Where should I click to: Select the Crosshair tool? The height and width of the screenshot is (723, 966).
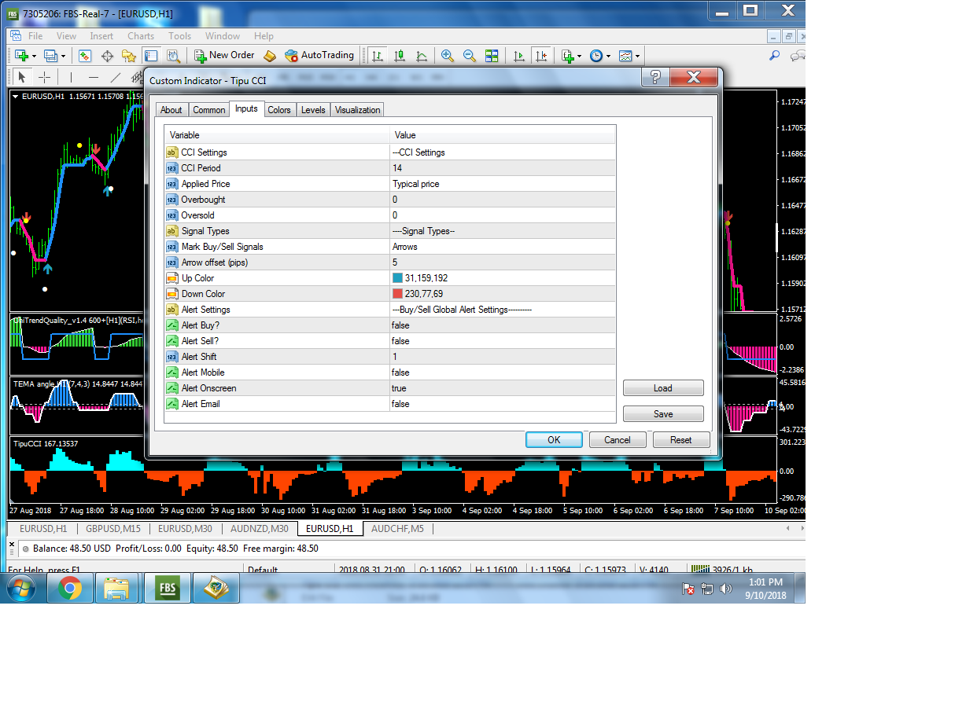click(x=45, y=77)
